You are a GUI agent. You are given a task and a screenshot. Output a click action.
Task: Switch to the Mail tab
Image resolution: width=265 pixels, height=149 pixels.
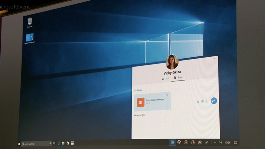(165, 79)
